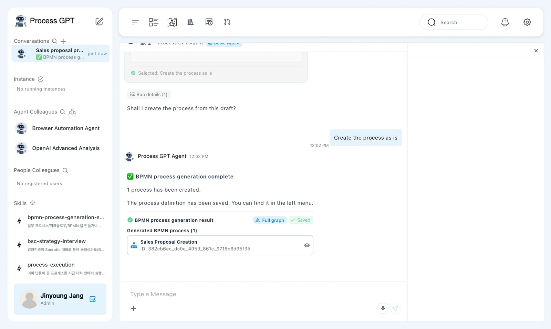Viewport: 551px width, 329px height.
Task: Search Agent Colleagues with magnifier
Action: pyautogui.click(x=63, y=112)
